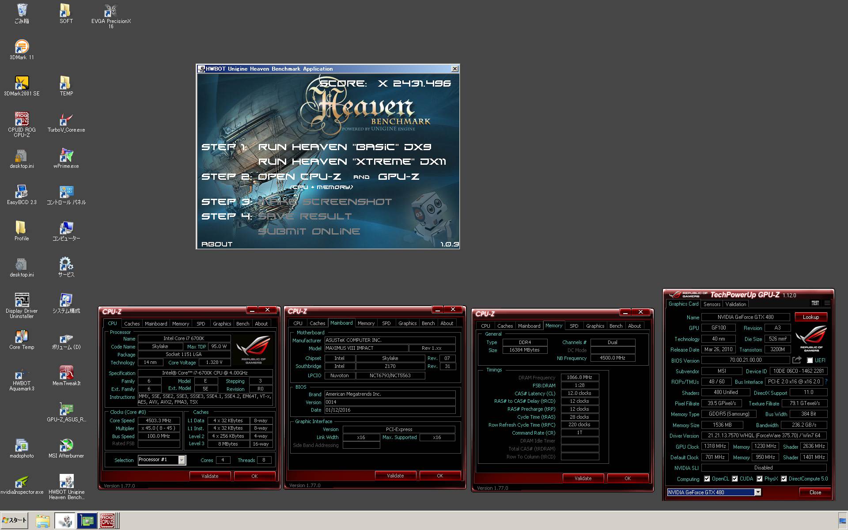
Task: Launch Display Driver Uninstaller icon
Action: pos(22,306)
